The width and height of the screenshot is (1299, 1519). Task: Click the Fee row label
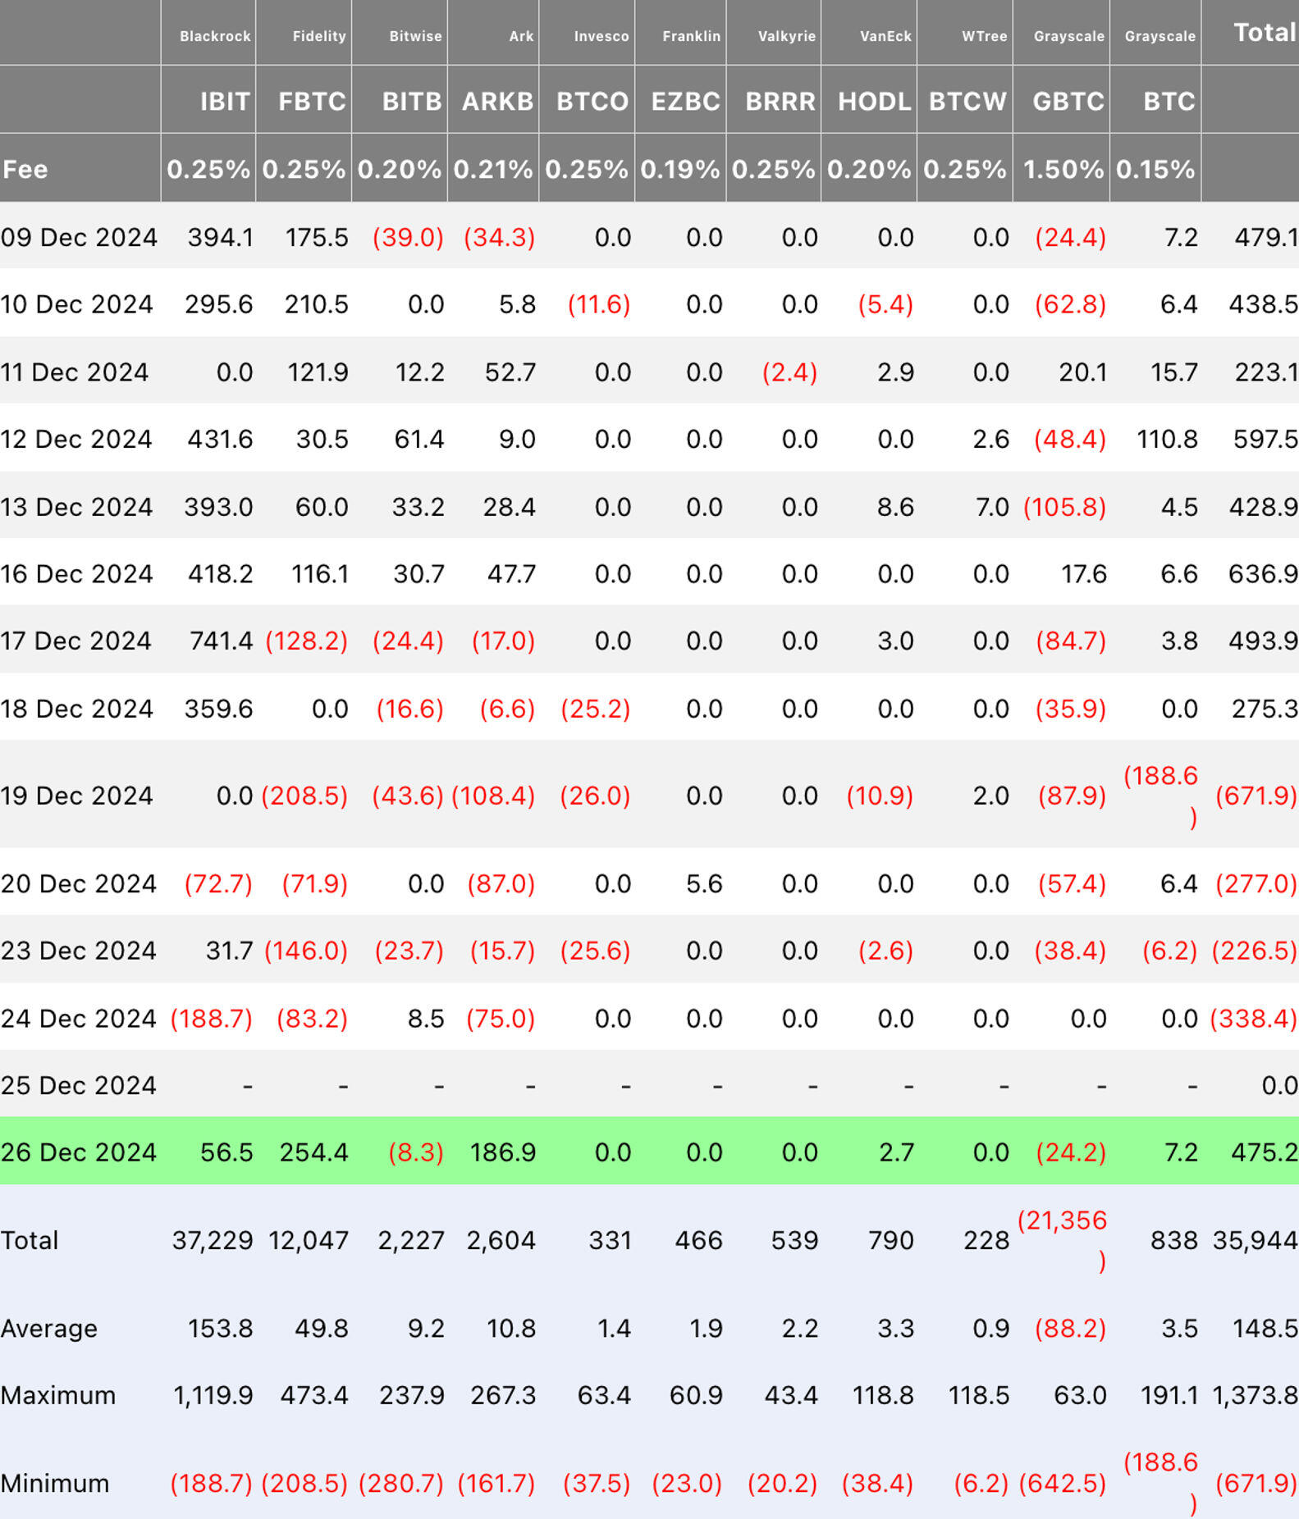tap(25, 169)
